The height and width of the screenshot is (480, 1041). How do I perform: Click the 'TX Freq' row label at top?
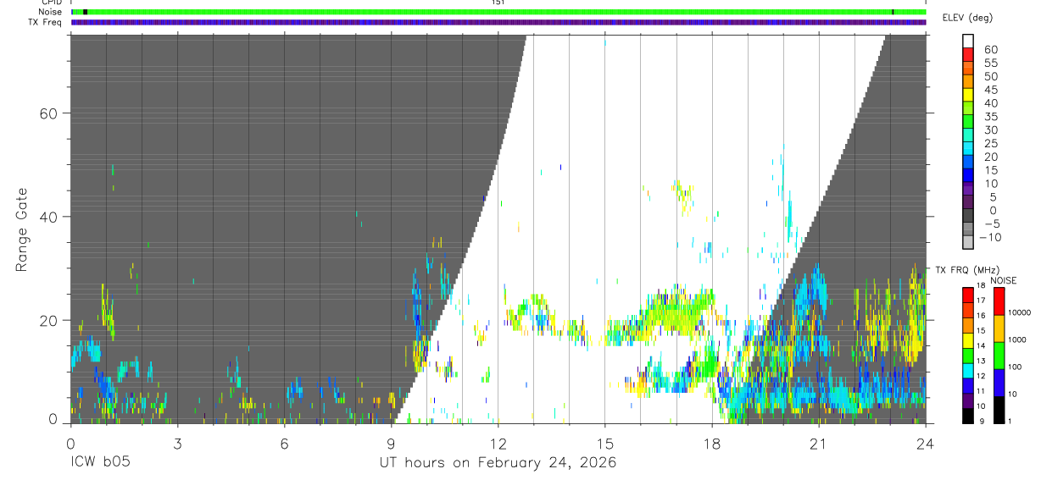click(x=46, y=21)
